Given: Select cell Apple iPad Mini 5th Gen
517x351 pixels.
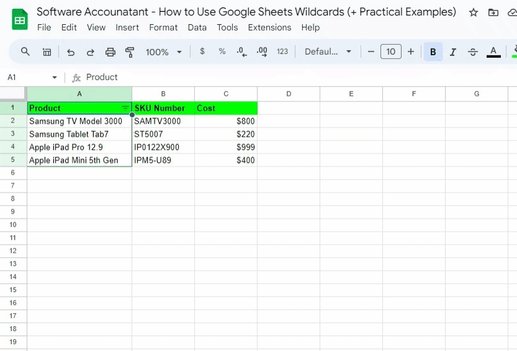Looking at the screenshot, I should tap(79, 160).
